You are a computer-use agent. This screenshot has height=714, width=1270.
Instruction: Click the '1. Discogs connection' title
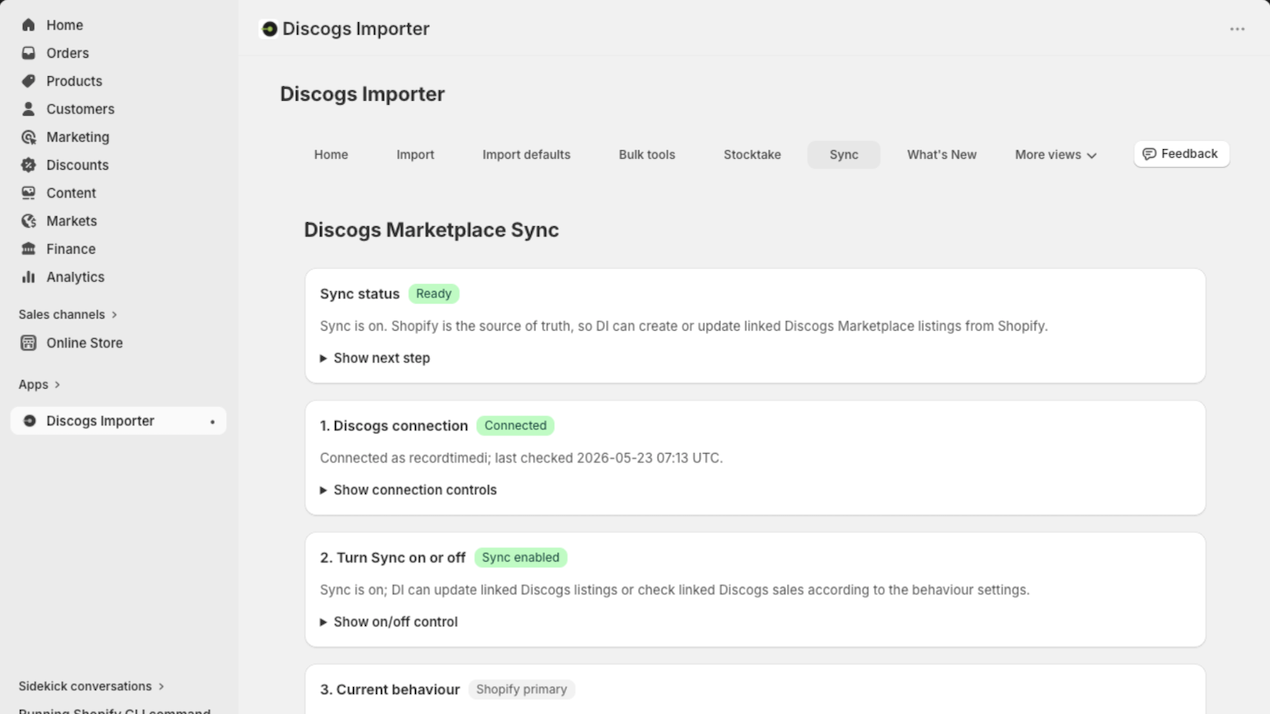[x=394, y=426]
